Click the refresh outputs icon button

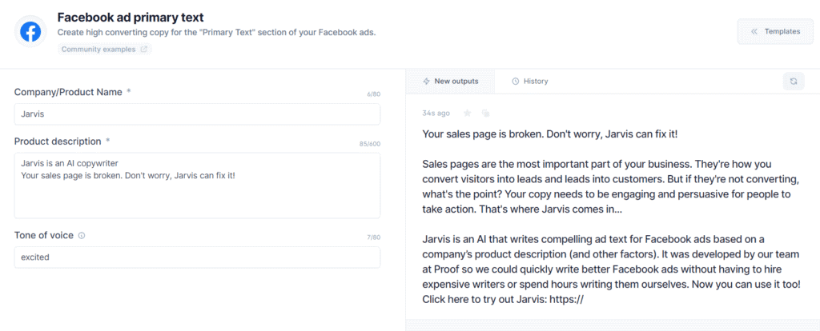click(794, 81)
